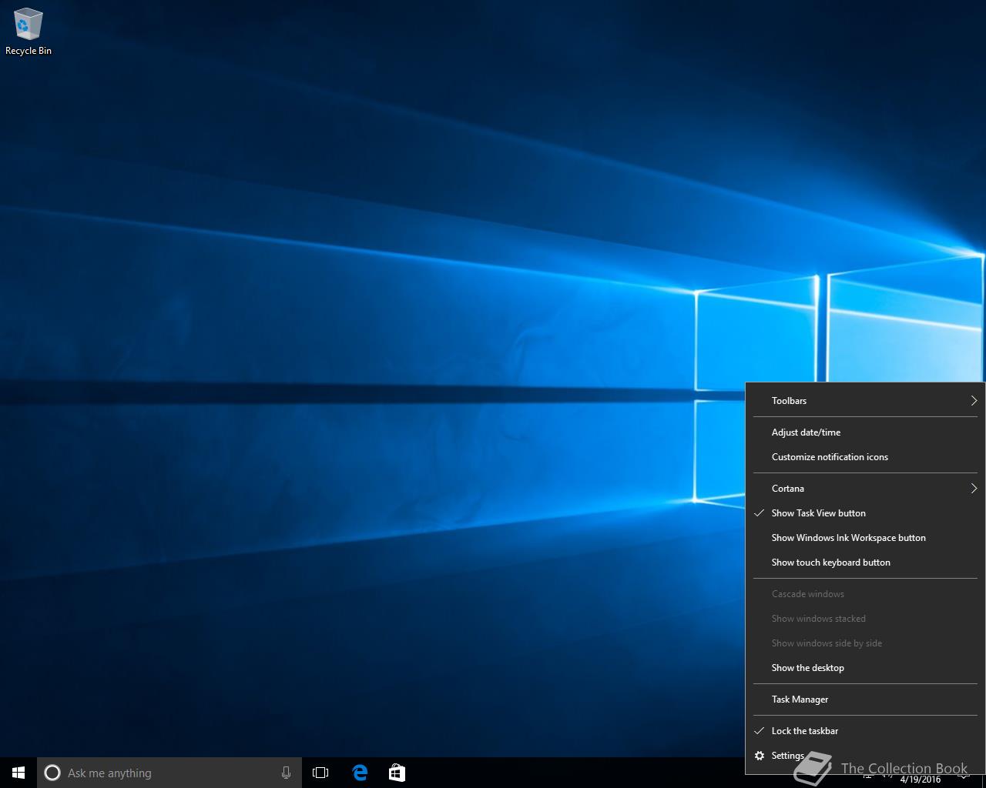
Task: Click the greyed Cascade windows entry
Action: (x=865, y=593)
